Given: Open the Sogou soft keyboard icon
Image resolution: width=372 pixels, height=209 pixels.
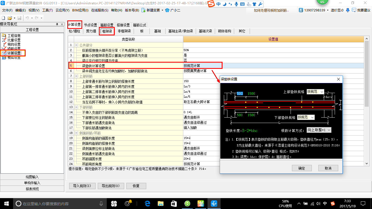Looking at the screenshot, I should (242, 4).
